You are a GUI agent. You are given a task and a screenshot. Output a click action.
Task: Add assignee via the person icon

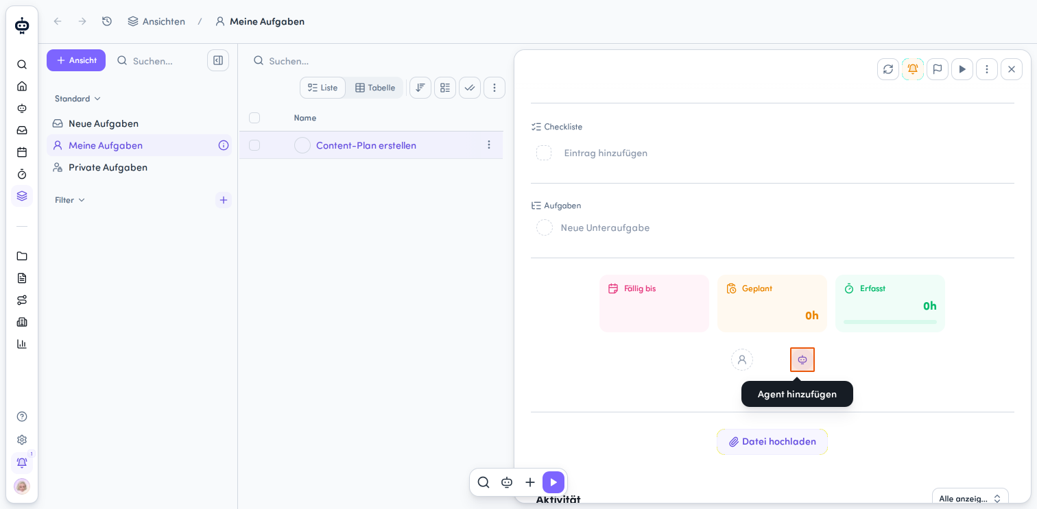[742, 360]
